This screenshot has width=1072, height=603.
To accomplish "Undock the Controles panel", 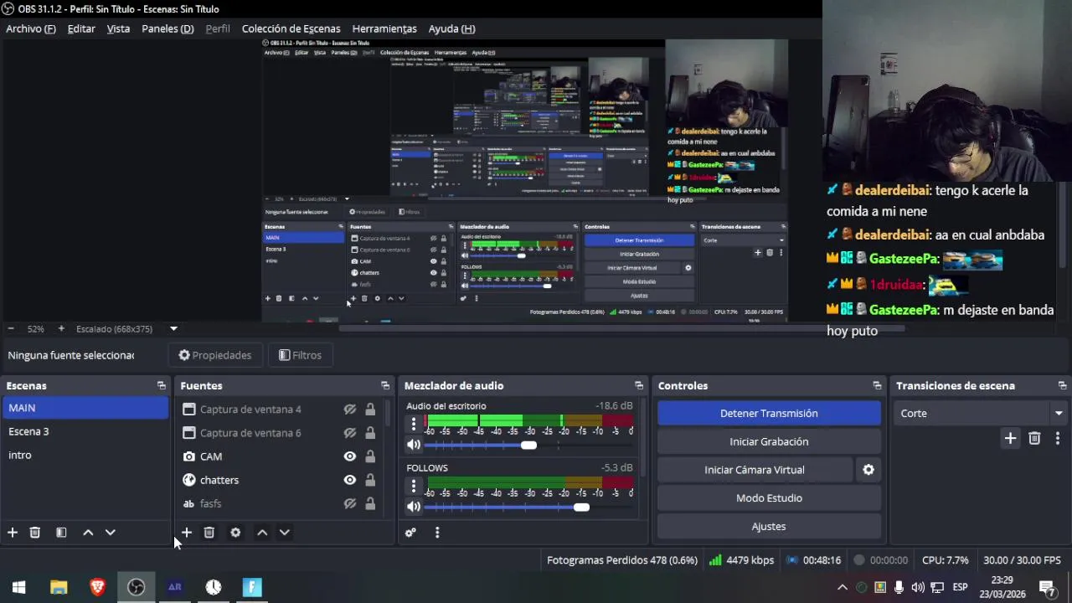I will pyautogui.click(x=877, y=386).
